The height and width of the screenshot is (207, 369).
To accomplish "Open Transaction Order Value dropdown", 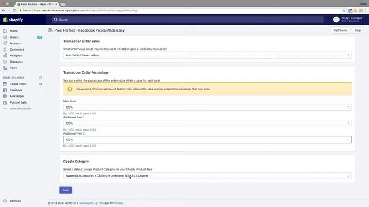I will pos(208,55).
